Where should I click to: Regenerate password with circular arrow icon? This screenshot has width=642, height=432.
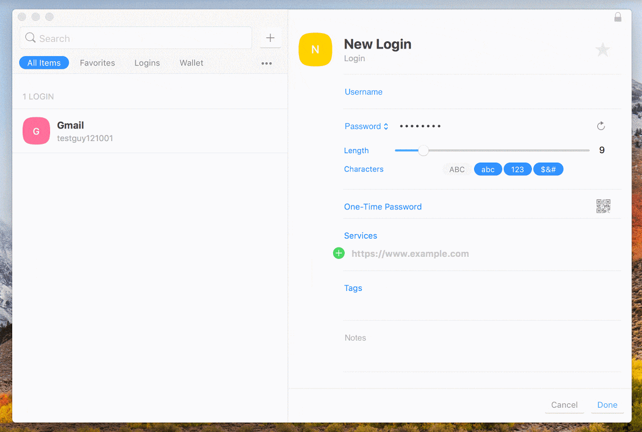click(x=601, y=126)
